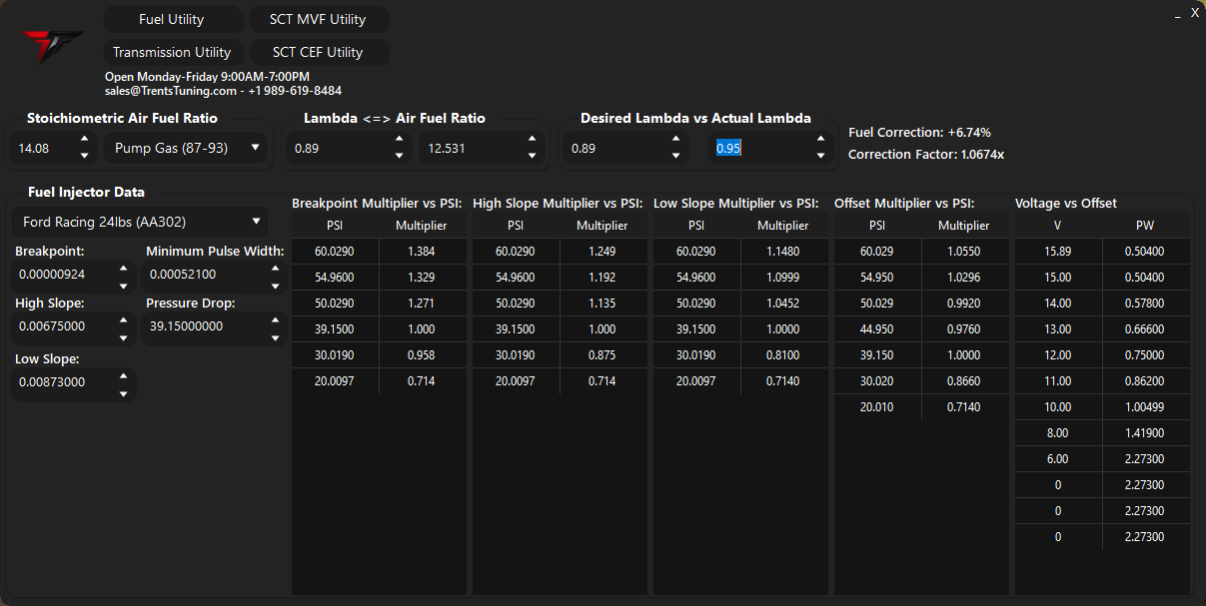Decrease stoichiometric AFR value 14.08
This screenshot has width=1206, height=606.
(x=84, y=156)
